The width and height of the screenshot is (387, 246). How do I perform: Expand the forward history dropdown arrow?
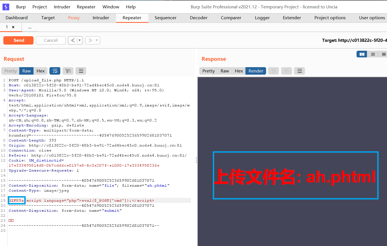(97, 40)
